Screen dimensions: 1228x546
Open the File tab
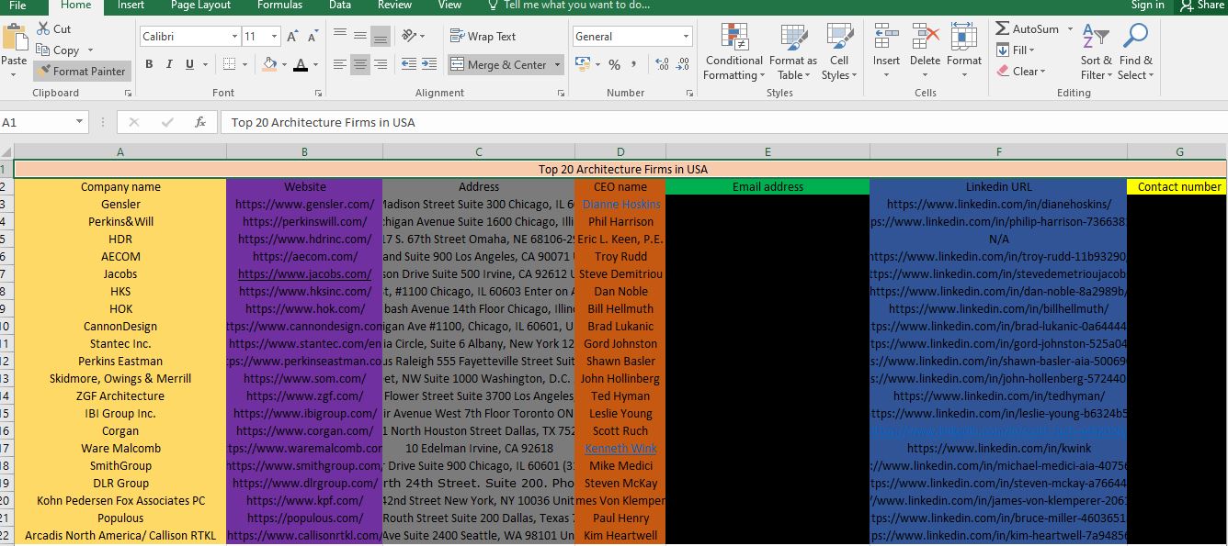click(17, 6)
